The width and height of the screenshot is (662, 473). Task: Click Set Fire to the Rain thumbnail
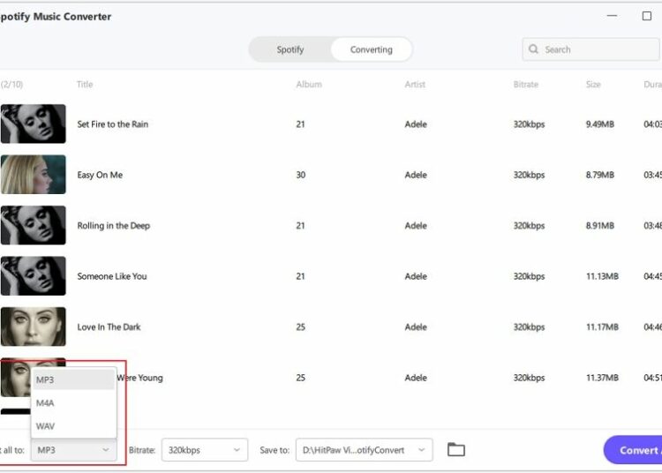coord(33,124)
